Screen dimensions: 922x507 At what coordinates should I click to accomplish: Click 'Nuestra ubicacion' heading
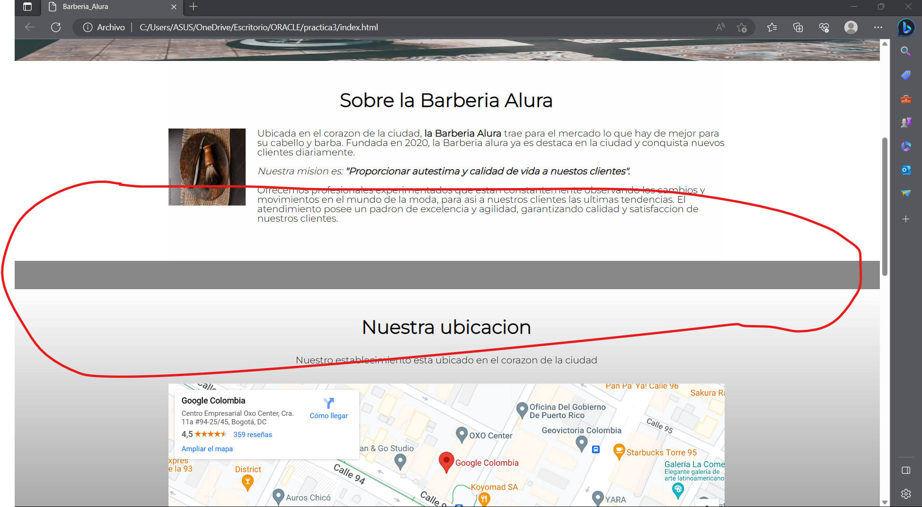pos(446,327)
